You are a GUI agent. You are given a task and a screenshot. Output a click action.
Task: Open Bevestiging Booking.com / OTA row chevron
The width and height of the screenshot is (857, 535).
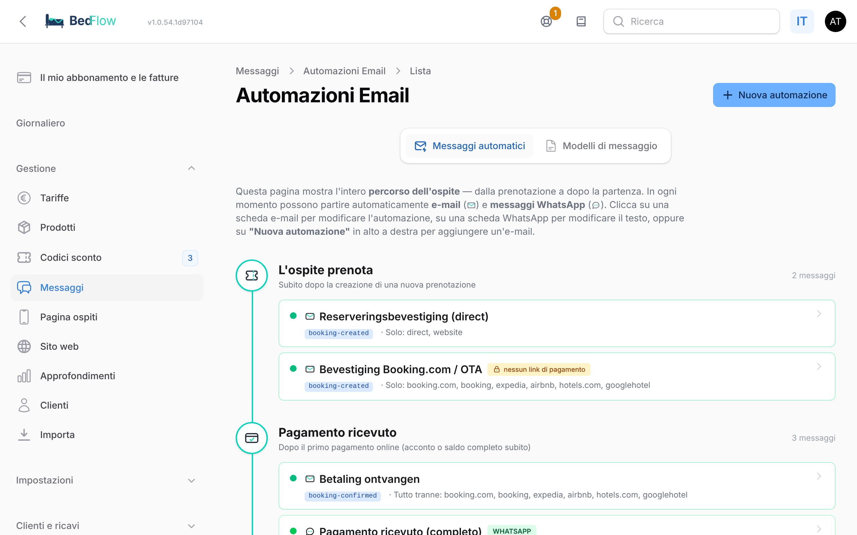point(819,366)
